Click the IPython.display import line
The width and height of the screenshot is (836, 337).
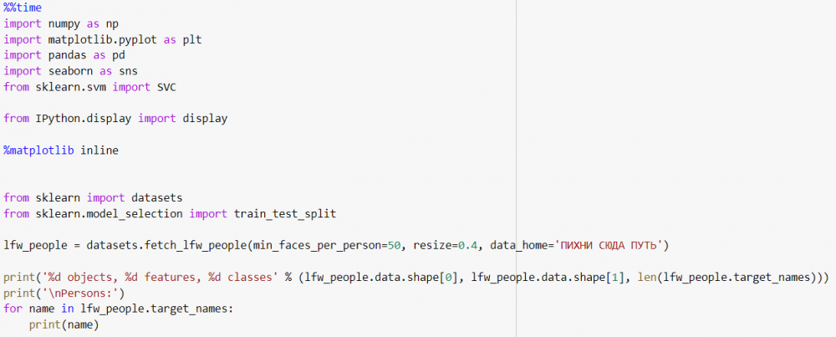click(x=115, y=119)
